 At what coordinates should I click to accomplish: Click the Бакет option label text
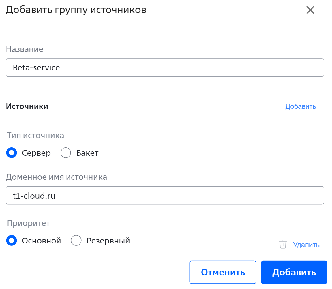point(87,153)
